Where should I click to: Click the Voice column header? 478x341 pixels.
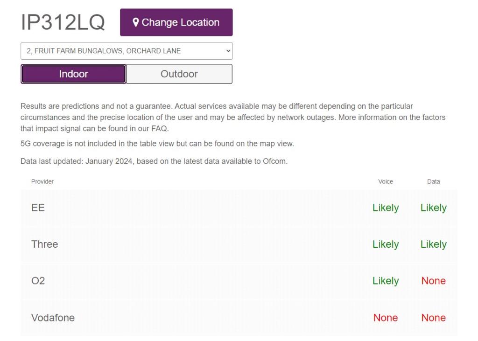386,181
